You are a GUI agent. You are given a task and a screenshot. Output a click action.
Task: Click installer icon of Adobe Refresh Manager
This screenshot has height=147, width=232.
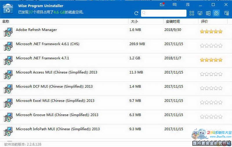click(8, 32)
